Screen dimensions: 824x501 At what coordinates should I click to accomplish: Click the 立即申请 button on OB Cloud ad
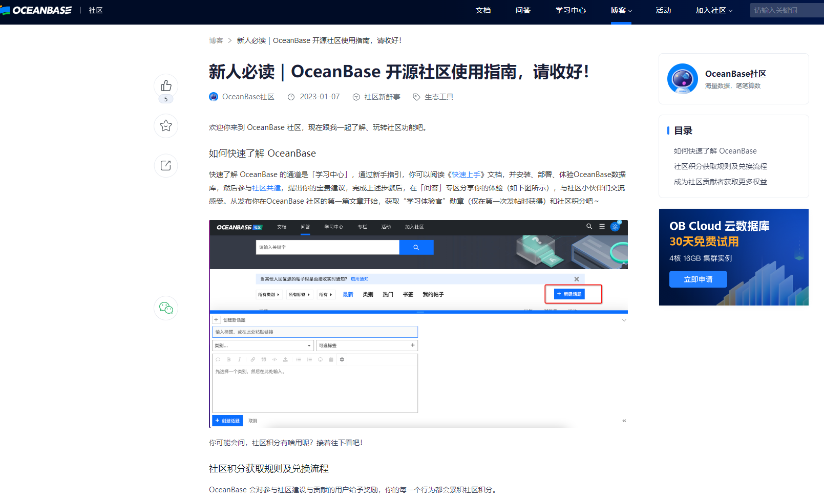698,279
